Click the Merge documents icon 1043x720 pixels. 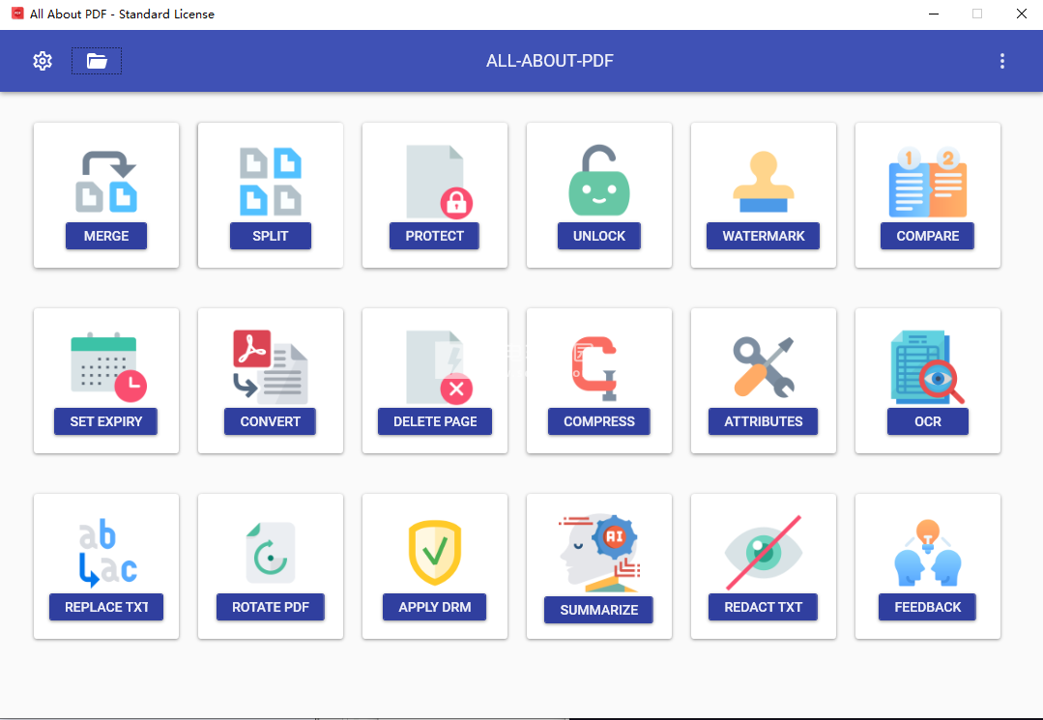tap(106, 182)
